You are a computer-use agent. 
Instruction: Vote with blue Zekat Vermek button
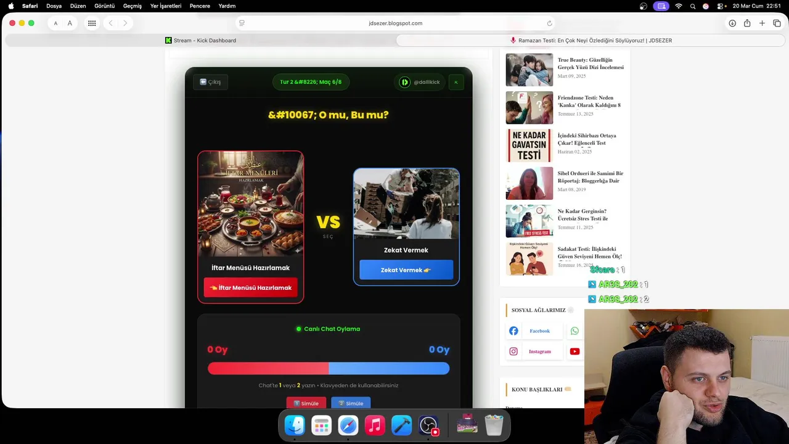406,270
